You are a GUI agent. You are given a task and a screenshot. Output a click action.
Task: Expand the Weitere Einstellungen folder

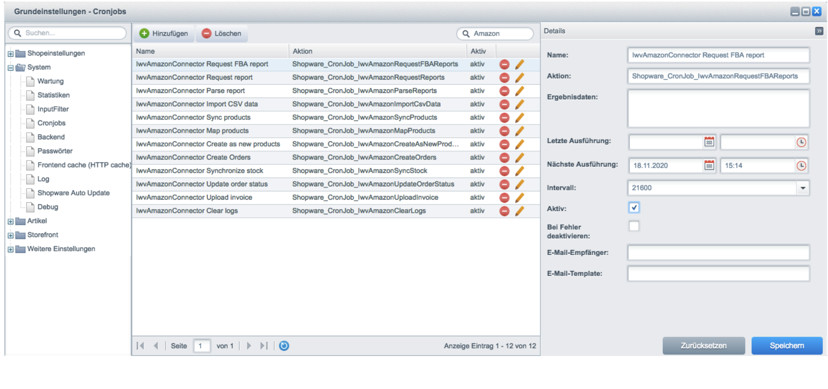(11, 249)
